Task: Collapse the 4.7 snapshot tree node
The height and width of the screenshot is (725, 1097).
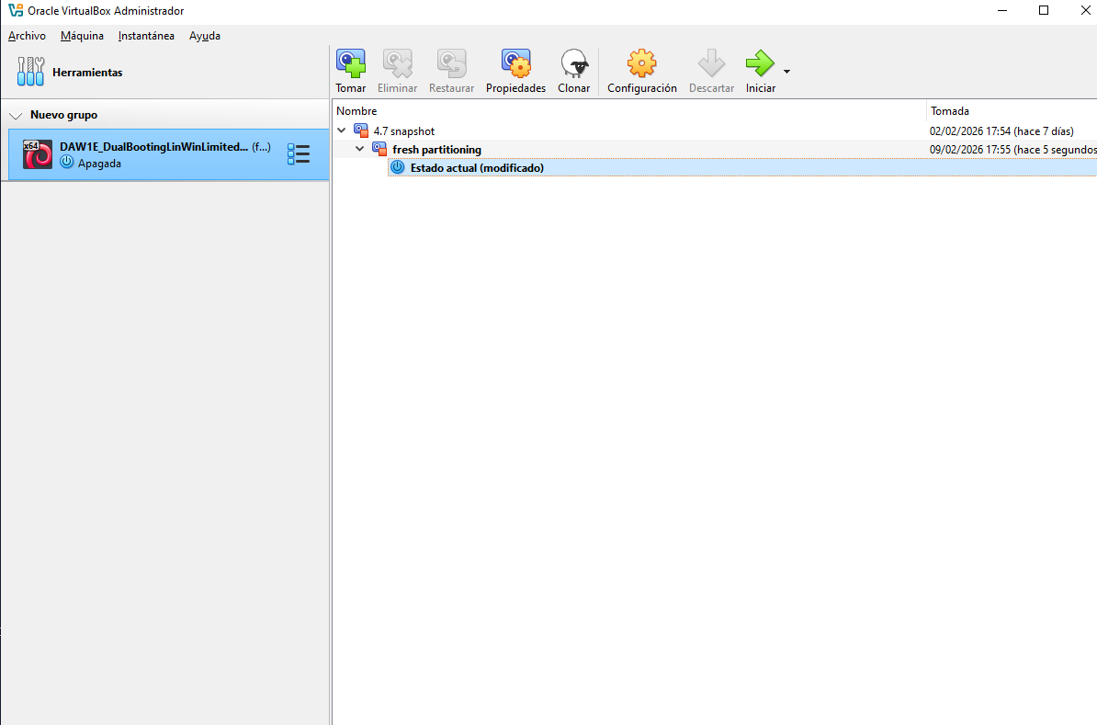Action: click(x=342, y=130)
